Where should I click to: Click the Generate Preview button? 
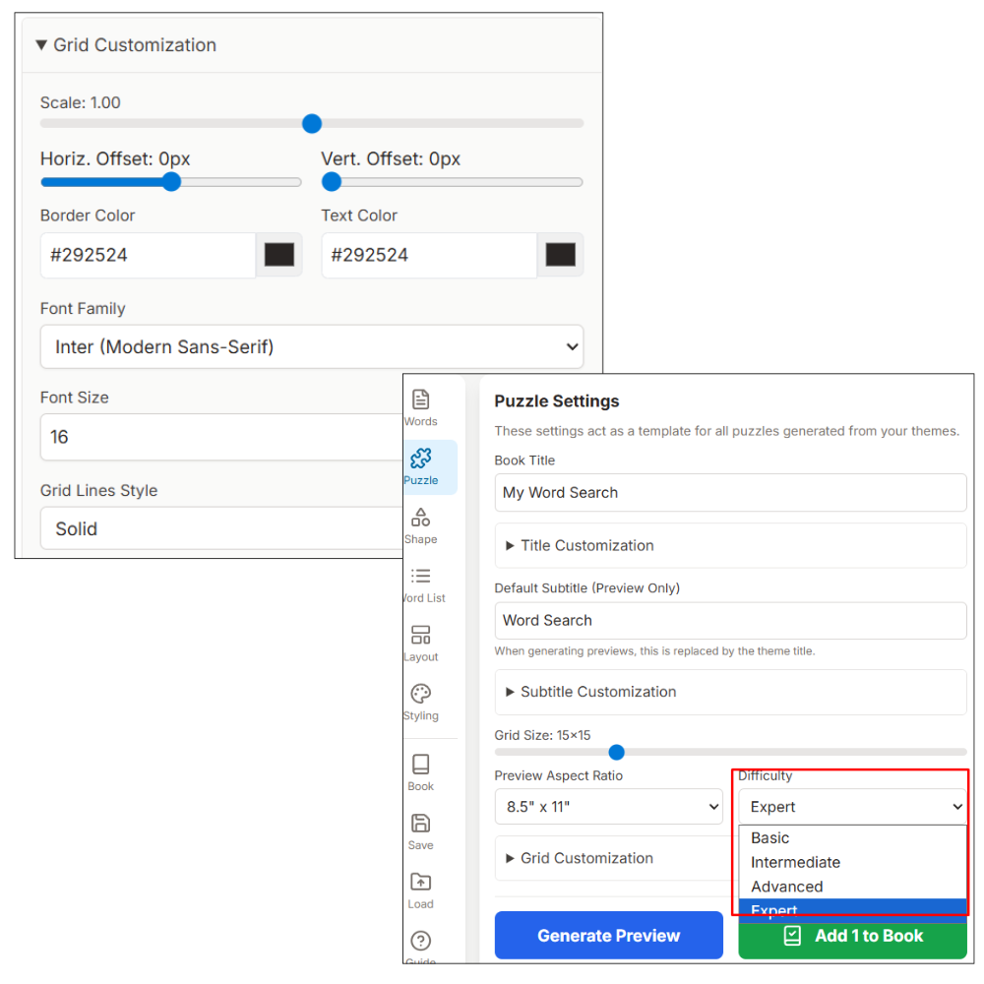tap(608, 936)
